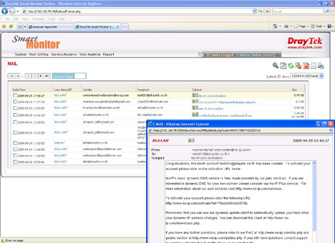The width and height of the screenshot is (335, 243).
Task: Click the DrayTek www.draytek.com logo
Action: [305, 43]
